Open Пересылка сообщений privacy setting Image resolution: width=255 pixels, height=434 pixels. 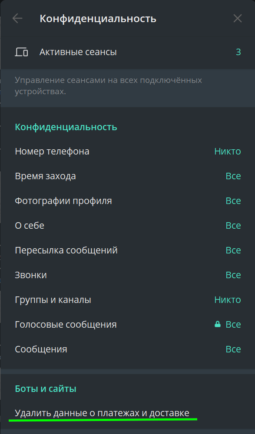coord(128,250)
